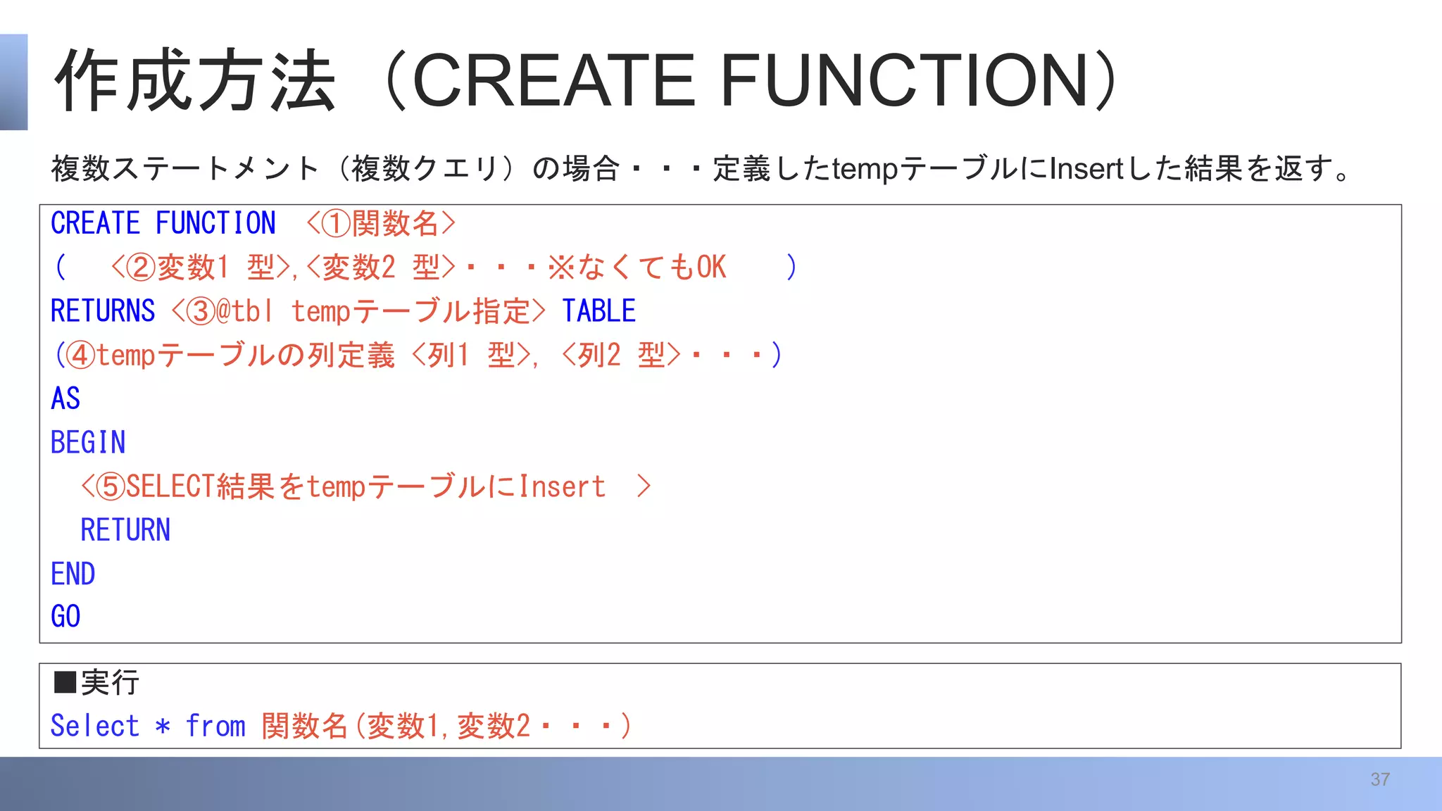Click the <②変数1 型> parameter placeholder
The width and height of the screenshot is (1442, 811).
tap(200, 268)
